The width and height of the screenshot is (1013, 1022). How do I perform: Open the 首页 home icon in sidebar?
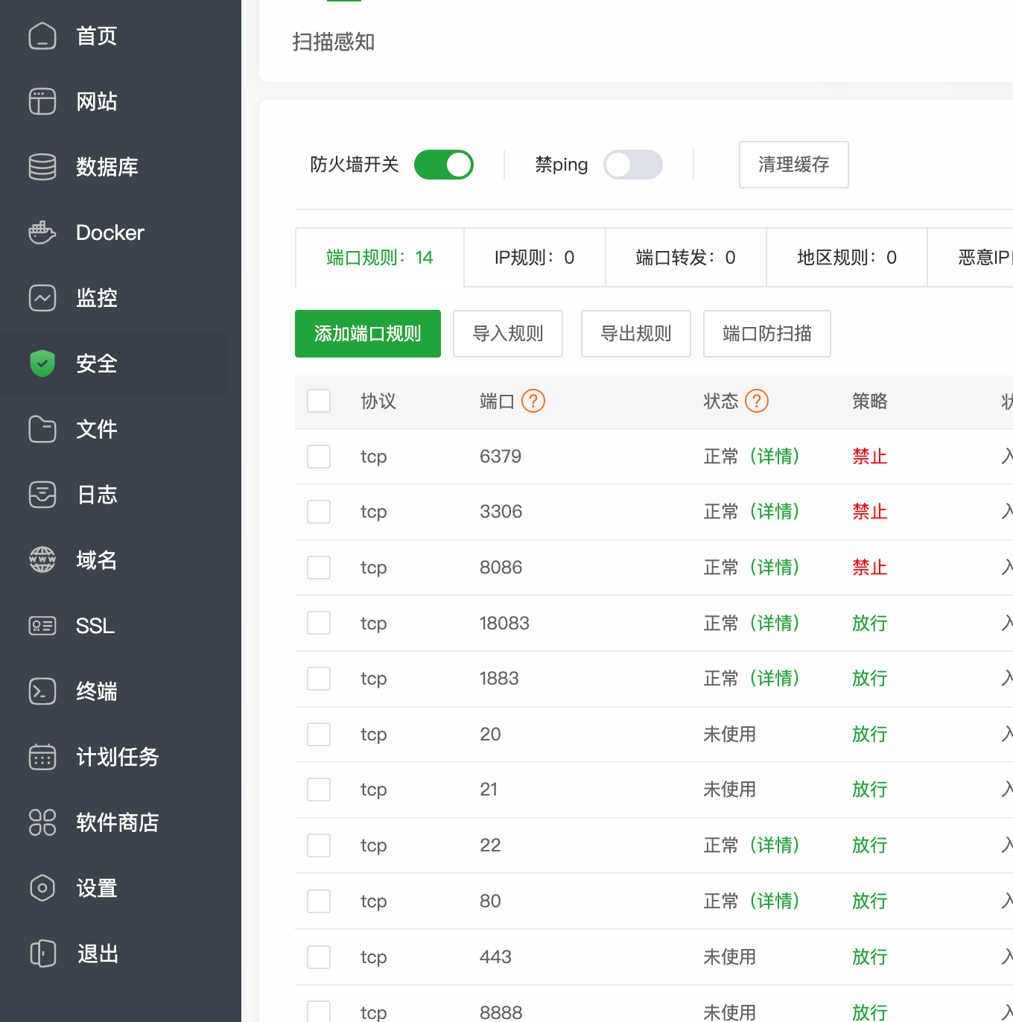coord(42,36)
